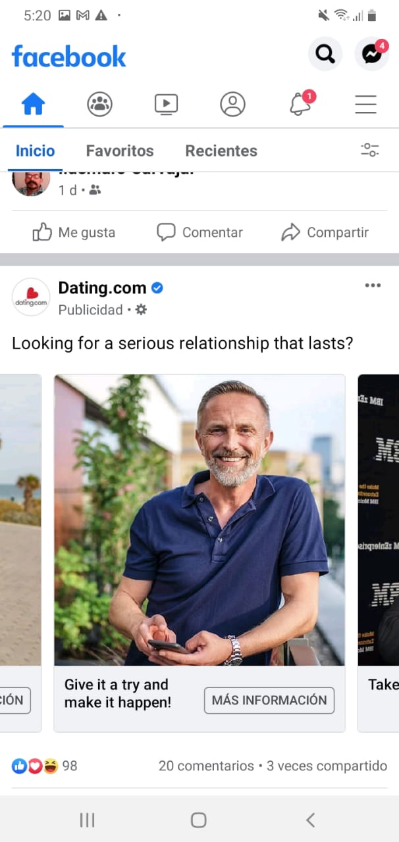Switch to Recientes tab
The width and height of the screenshot is (399, 842).
point(221,151)
